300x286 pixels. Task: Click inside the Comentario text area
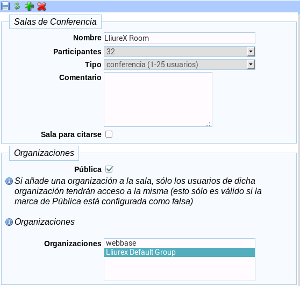[x=158, y=99]
